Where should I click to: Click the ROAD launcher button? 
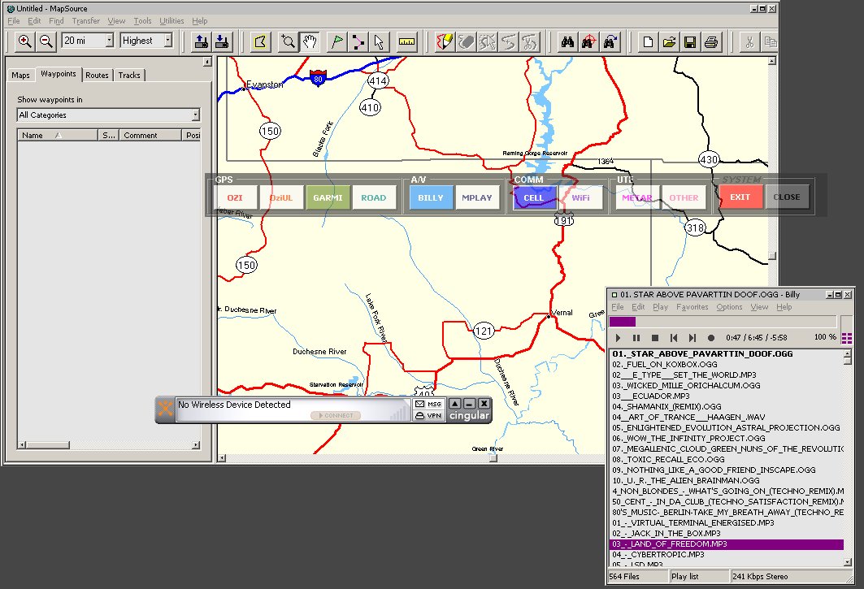[374, 197]
